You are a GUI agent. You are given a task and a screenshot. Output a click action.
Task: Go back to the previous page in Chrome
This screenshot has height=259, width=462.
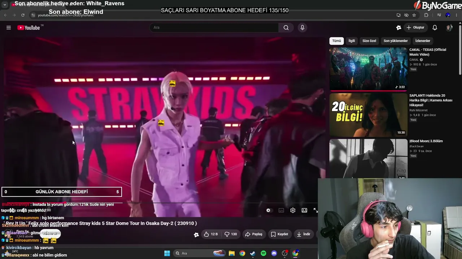pos(5,15)
